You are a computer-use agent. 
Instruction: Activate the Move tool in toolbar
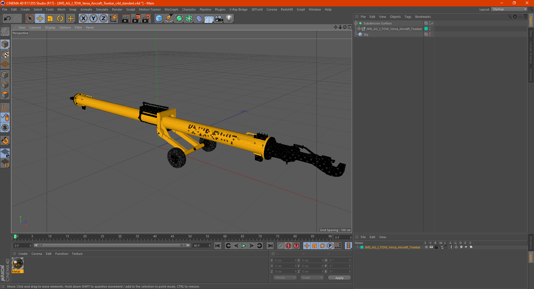pos(40,19)
